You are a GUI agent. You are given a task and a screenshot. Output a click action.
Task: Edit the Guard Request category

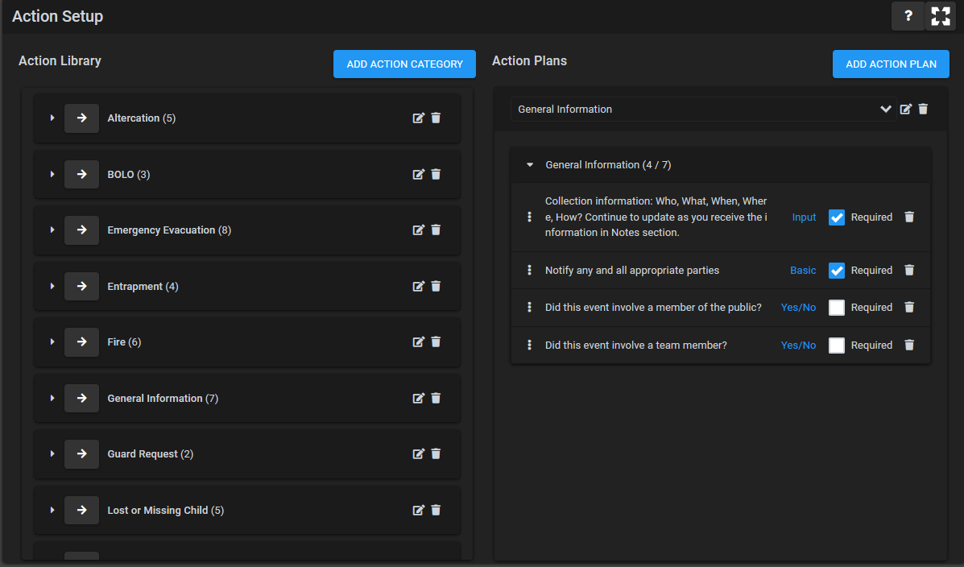tap(418, 454)
